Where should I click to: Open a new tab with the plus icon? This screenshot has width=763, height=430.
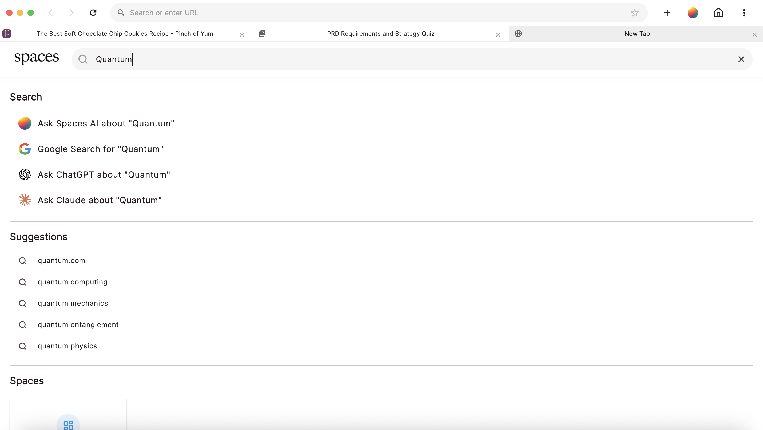[x=667, y=13]
